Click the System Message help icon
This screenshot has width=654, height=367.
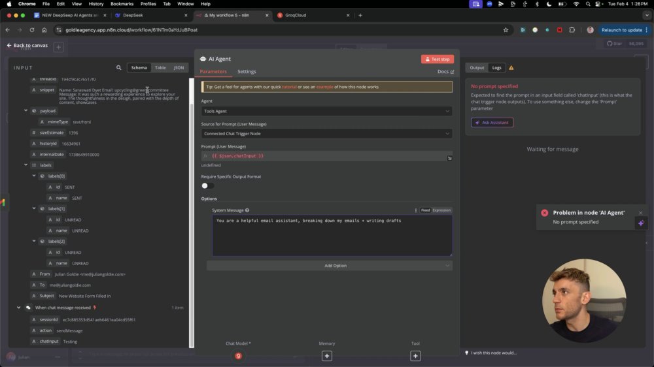[x=247, y=210]
